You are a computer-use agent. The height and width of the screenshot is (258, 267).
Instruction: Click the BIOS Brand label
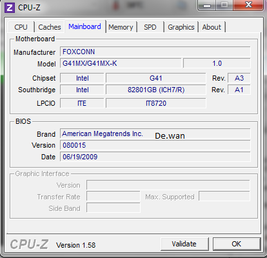point(46,134)
